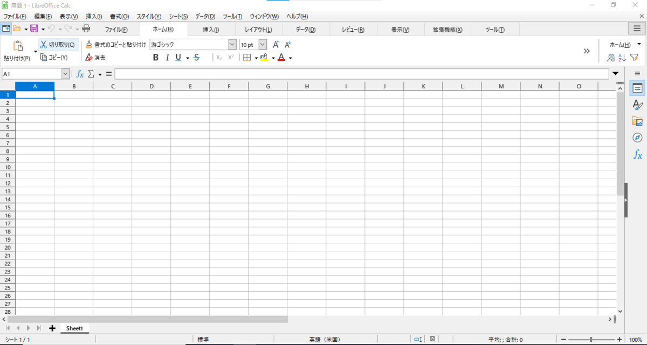Click zoom out minus button
The image size is (647, 345).
(563, 340)
